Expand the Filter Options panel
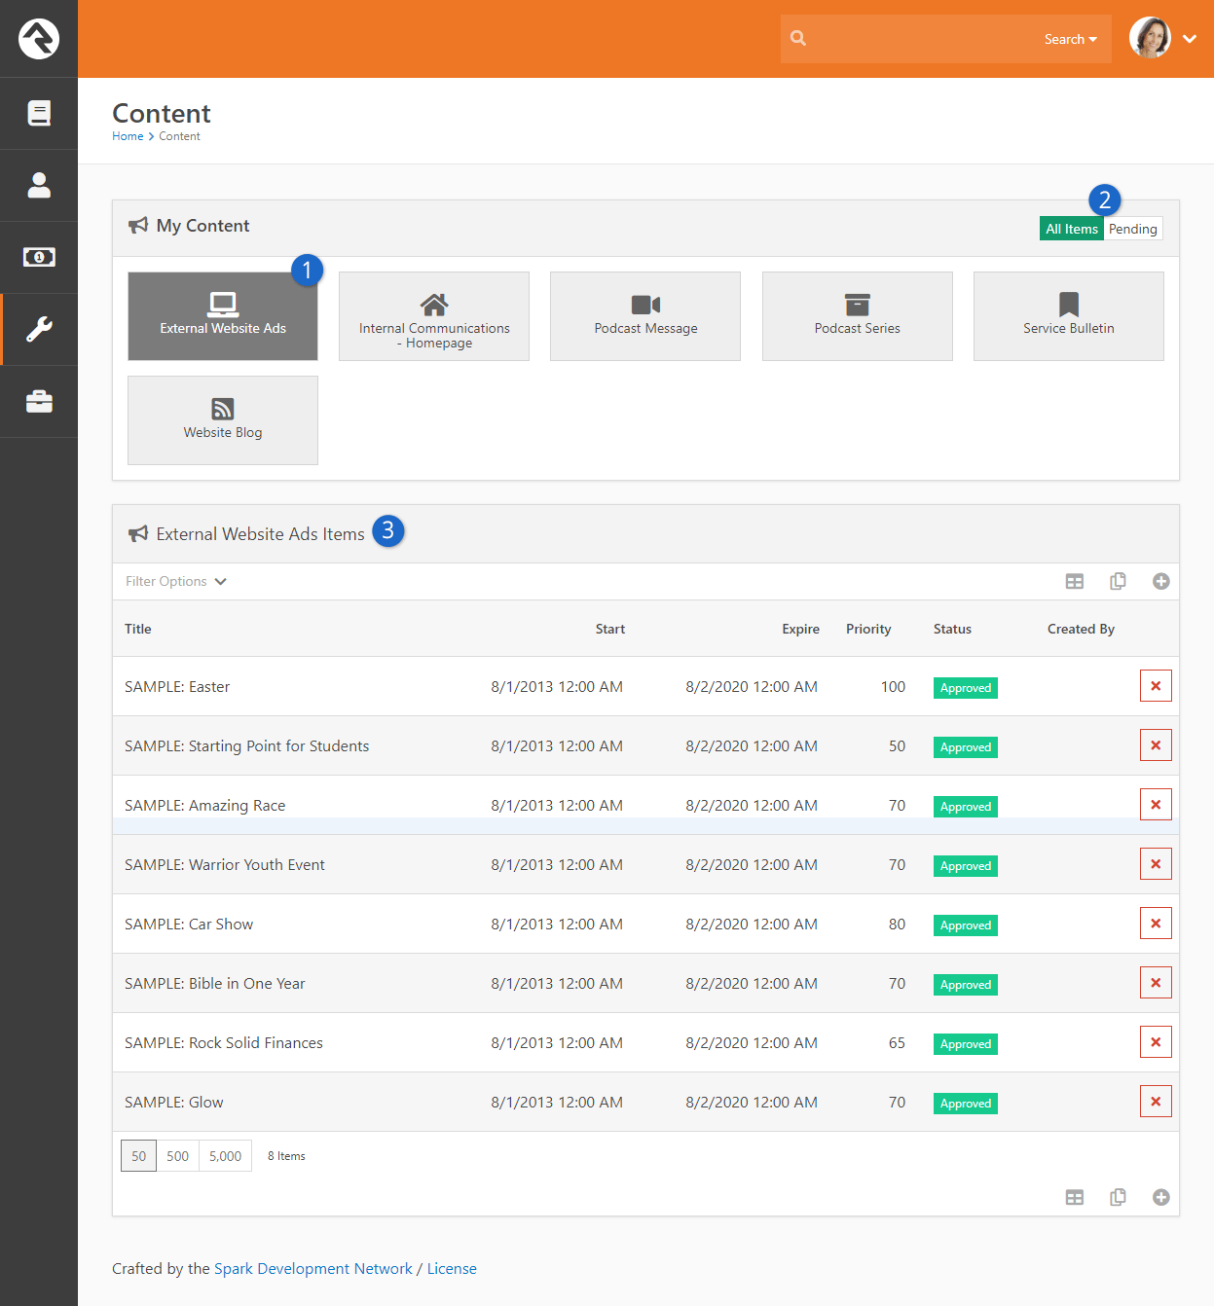This screenshot has width=1214, height=1306. [x=175, y=581]
